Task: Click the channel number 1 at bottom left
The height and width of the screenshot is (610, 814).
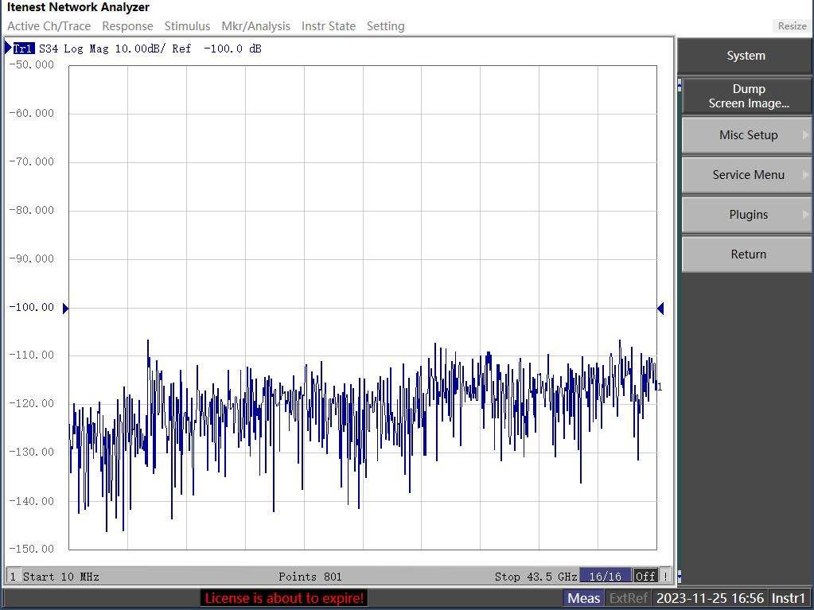Action: [13, 577]
